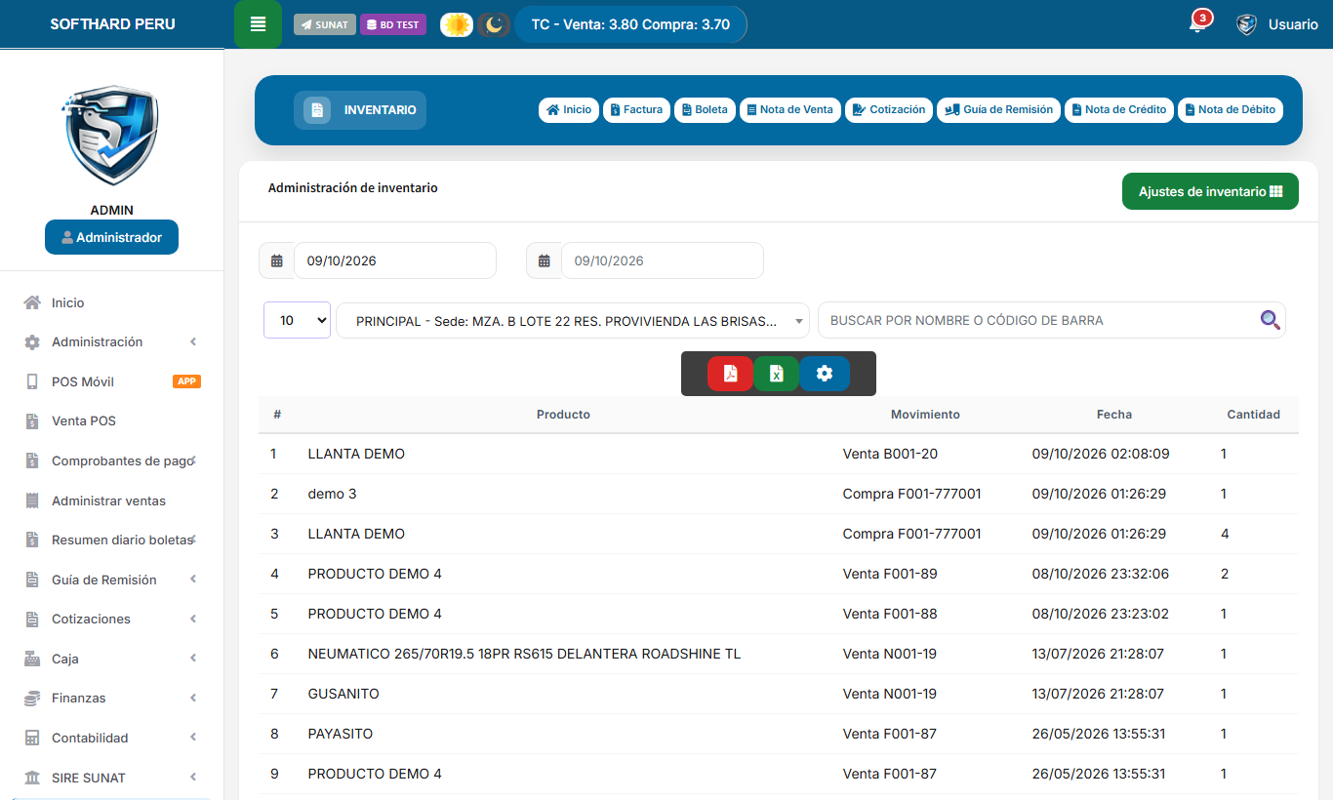Open Ajustes de inventario
This screenshot has height=800, width=1333.
(x=1210, y=191)
